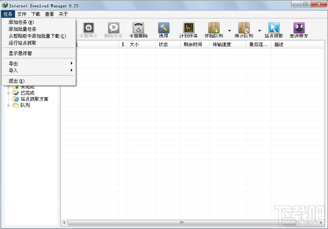Image resolution: width=328 pixels, height=229 pixels.
Task: Expand the 未完成 category in the sidebar
Action: 9,86
